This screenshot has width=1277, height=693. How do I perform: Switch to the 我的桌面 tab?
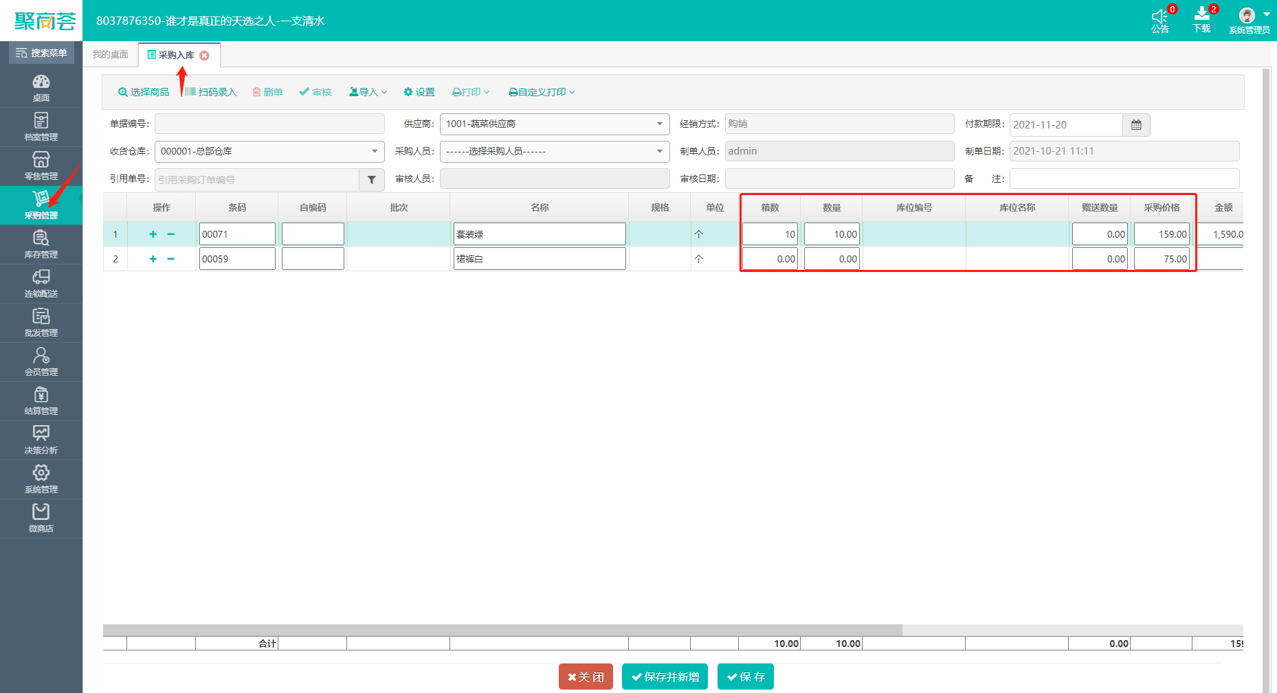[111, 54]
